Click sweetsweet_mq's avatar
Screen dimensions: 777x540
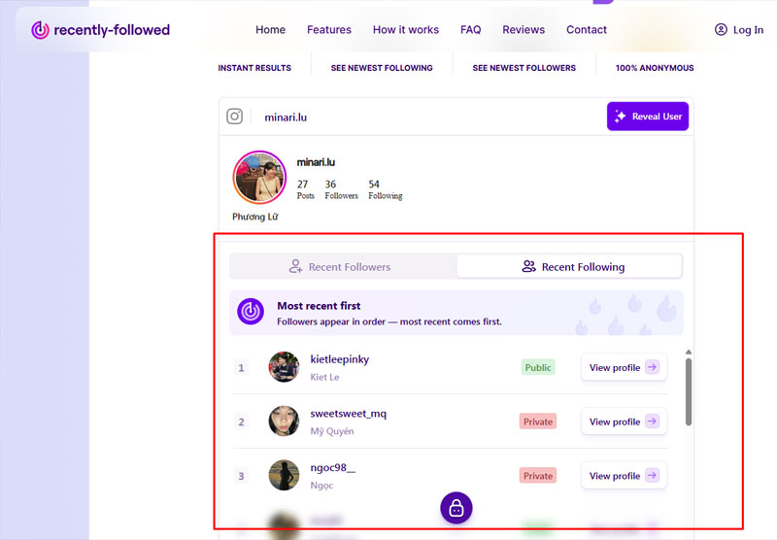coord(284,422)
